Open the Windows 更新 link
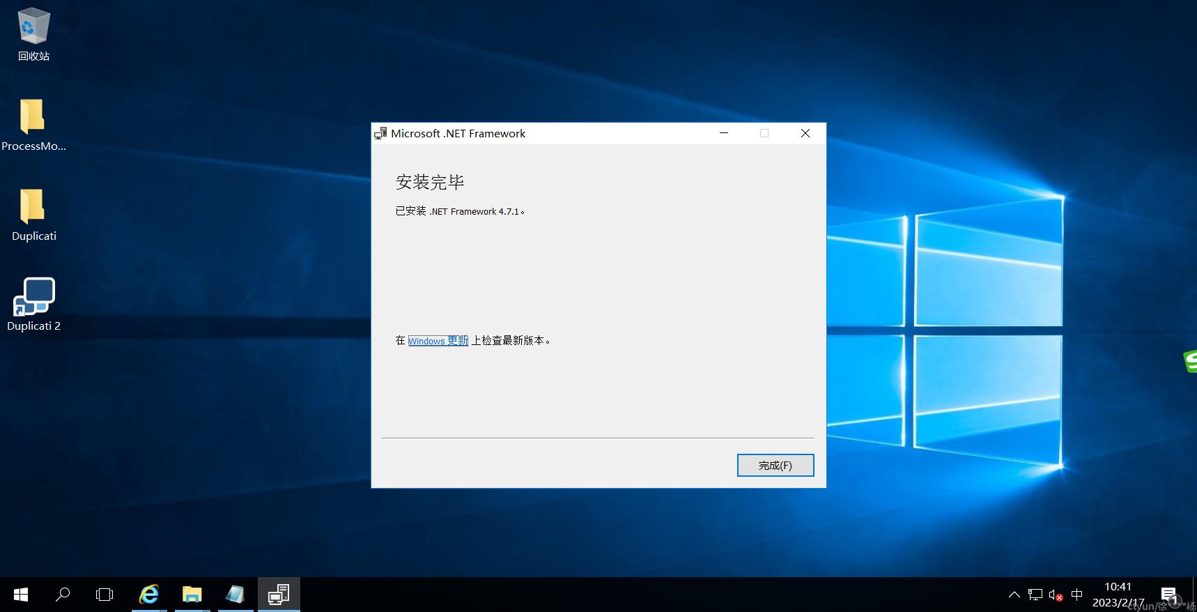 438,341
